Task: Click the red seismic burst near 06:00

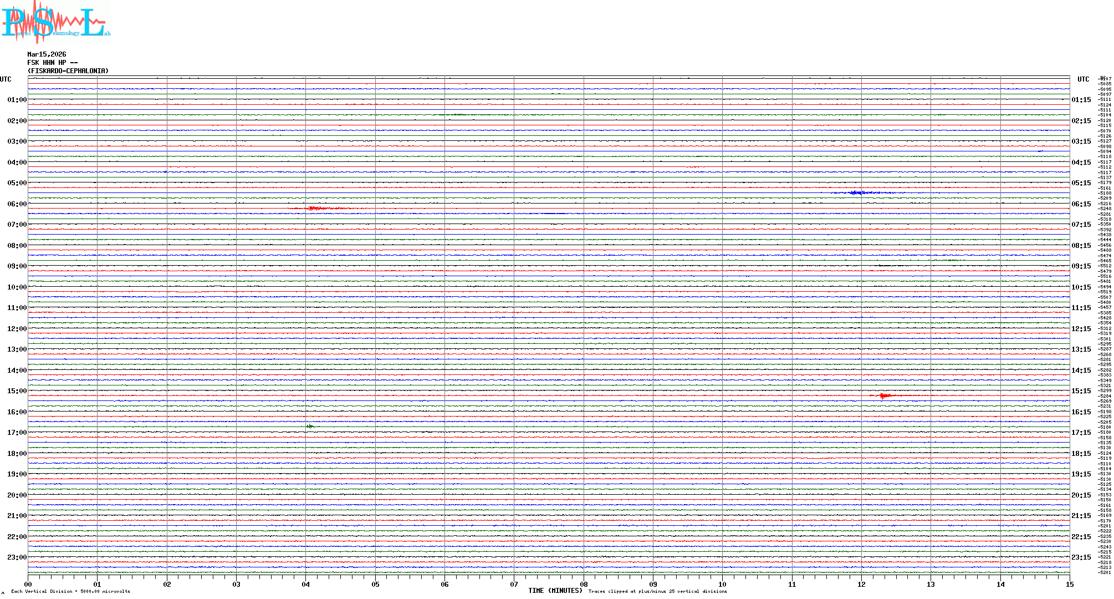Action: (x=314, y=209)
